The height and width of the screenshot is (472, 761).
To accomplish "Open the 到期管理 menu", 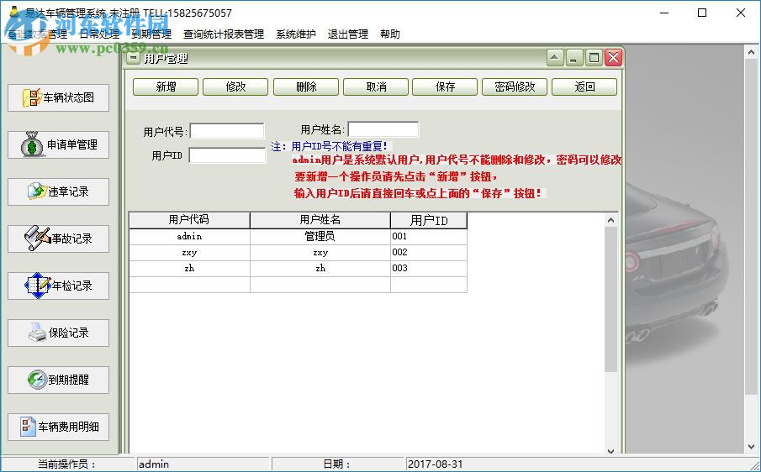I will point(151,34).
